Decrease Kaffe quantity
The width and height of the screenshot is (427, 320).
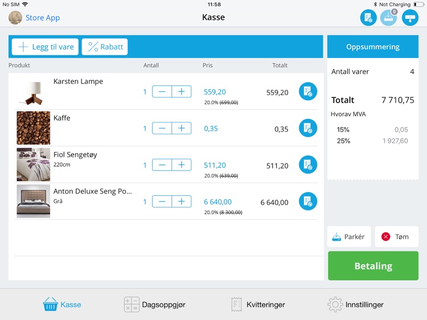pyautogui.click(x=162, y=128)
